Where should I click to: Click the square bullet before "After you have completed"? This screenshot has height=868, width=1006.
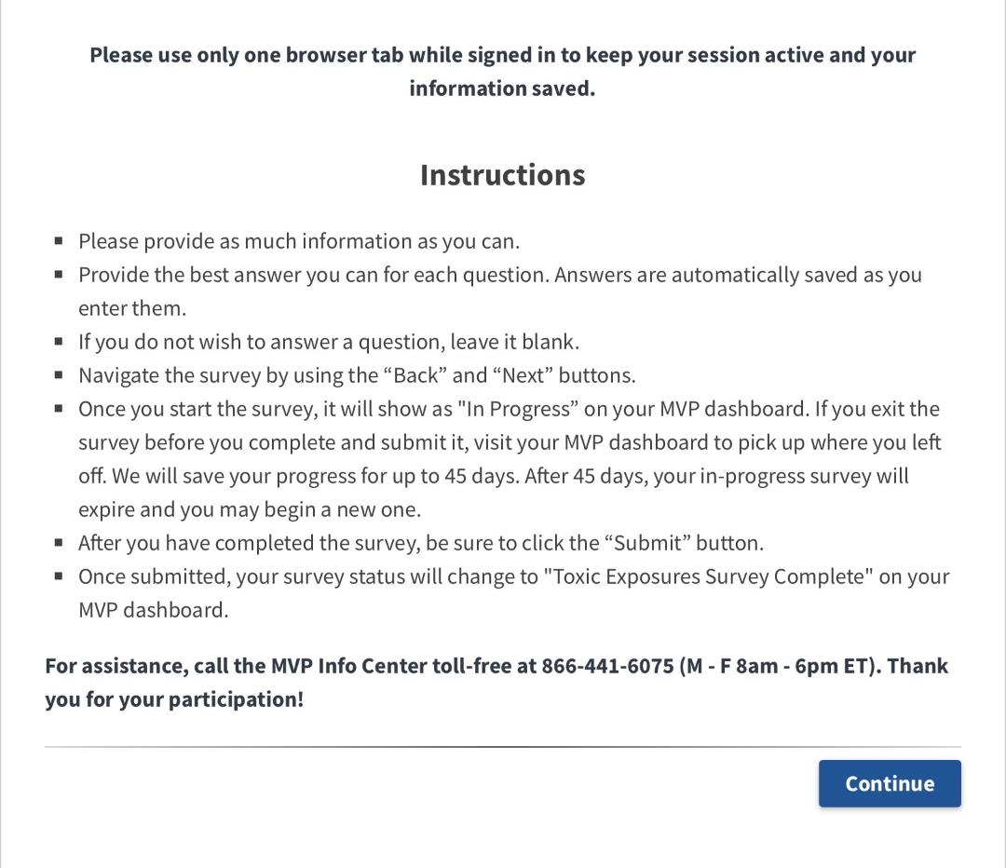pos(59,543)
